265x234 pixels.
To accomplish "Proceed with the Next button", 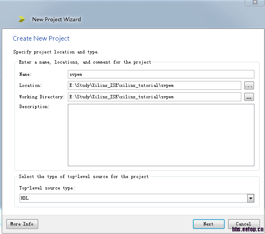I will point(208,224).
